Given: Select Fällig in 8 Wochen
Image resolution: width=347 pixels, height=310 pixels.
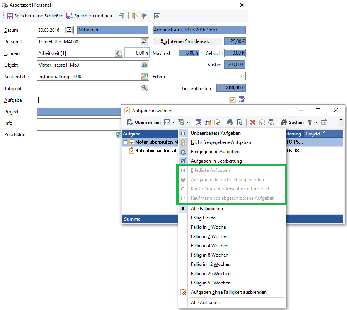Looking at the screenshot, I should 232,255.
